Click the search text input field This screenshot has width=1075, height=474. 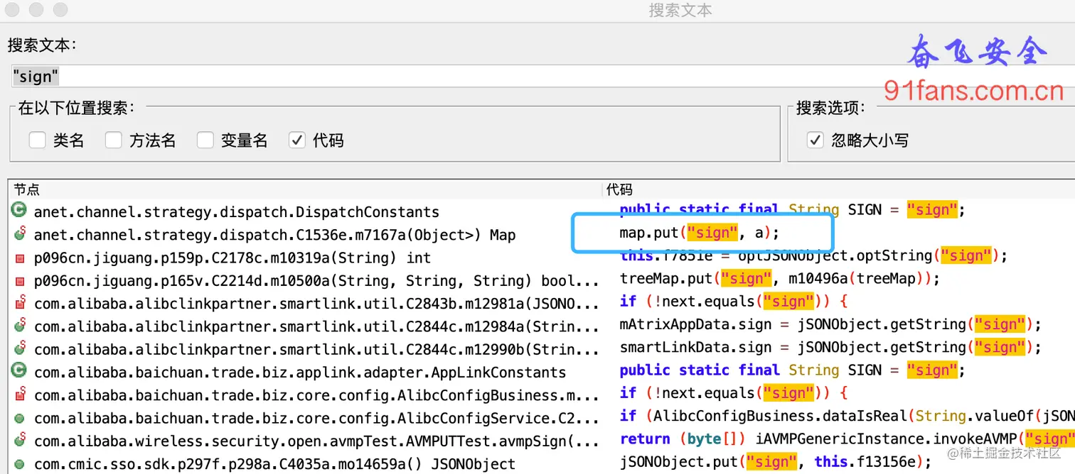click(x=543, y=76)
